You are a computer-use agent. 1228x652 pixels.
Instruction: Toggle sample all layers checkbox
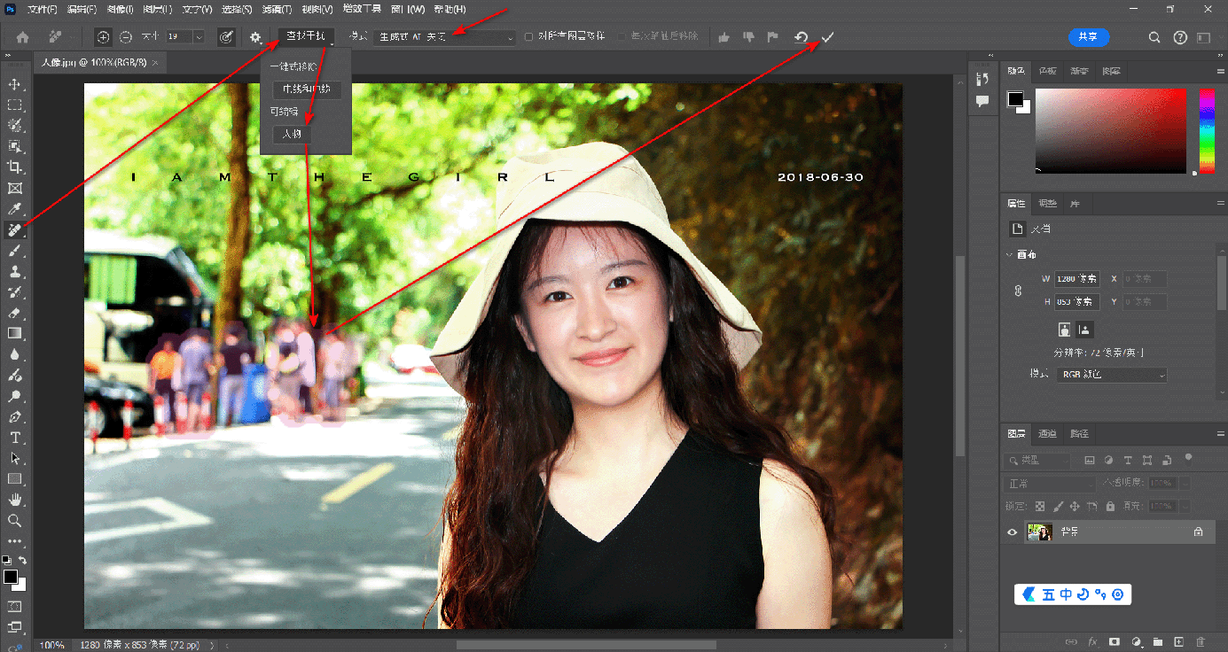click(x=529, y=37)
